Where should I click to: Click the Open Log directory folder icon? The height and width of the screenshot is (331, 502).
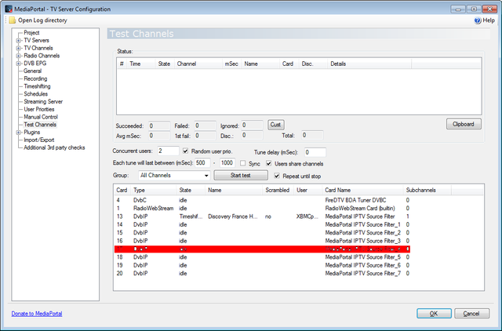(x=12, y=20)
